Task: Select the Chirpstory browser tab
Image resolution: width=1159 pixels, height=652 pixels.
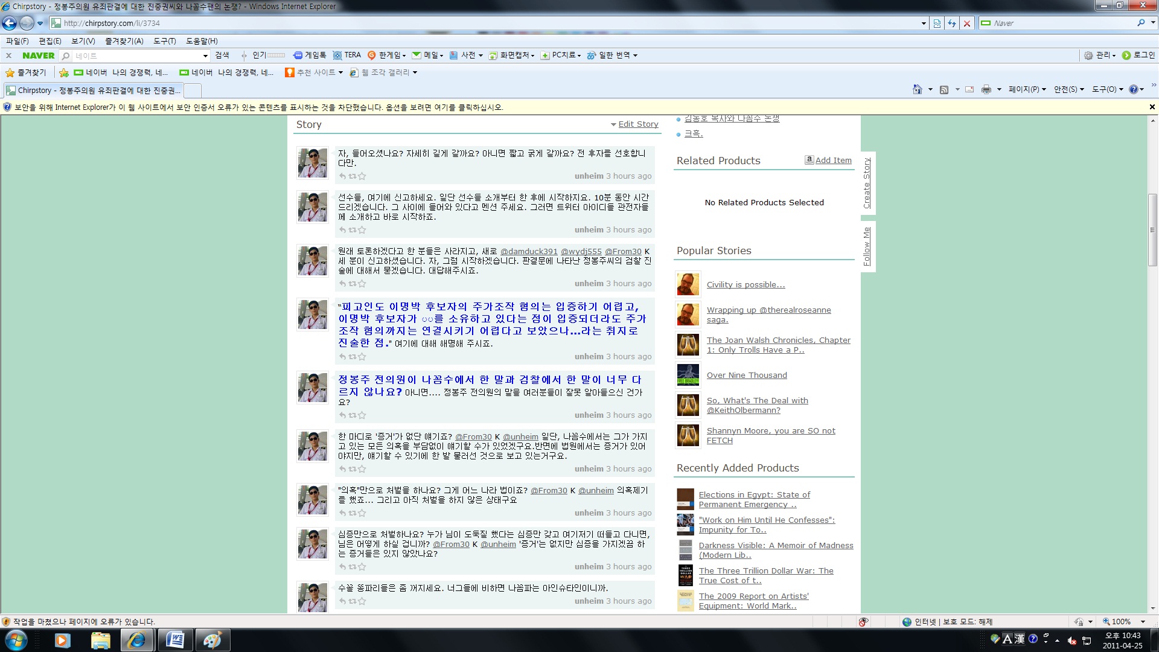Action: coord(94,91)
